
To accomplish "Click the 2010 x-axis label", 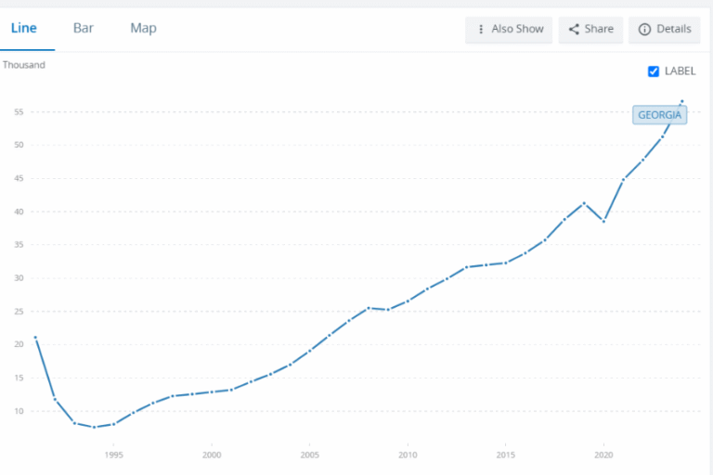I will click(x=408, y=455).
